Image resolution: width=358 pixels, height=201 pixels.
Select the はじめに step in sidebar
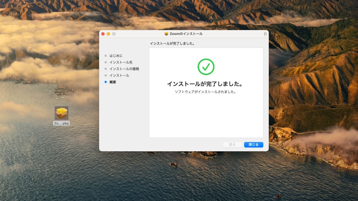click(x=116, y=56)
